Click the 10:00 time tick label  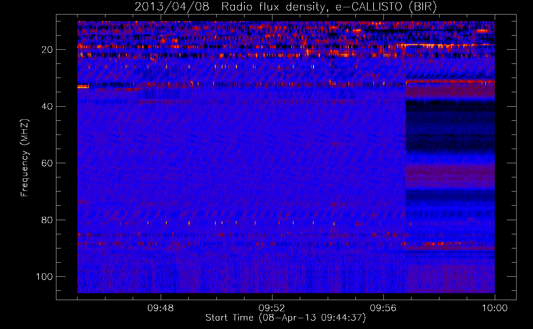tap(495, 308)
